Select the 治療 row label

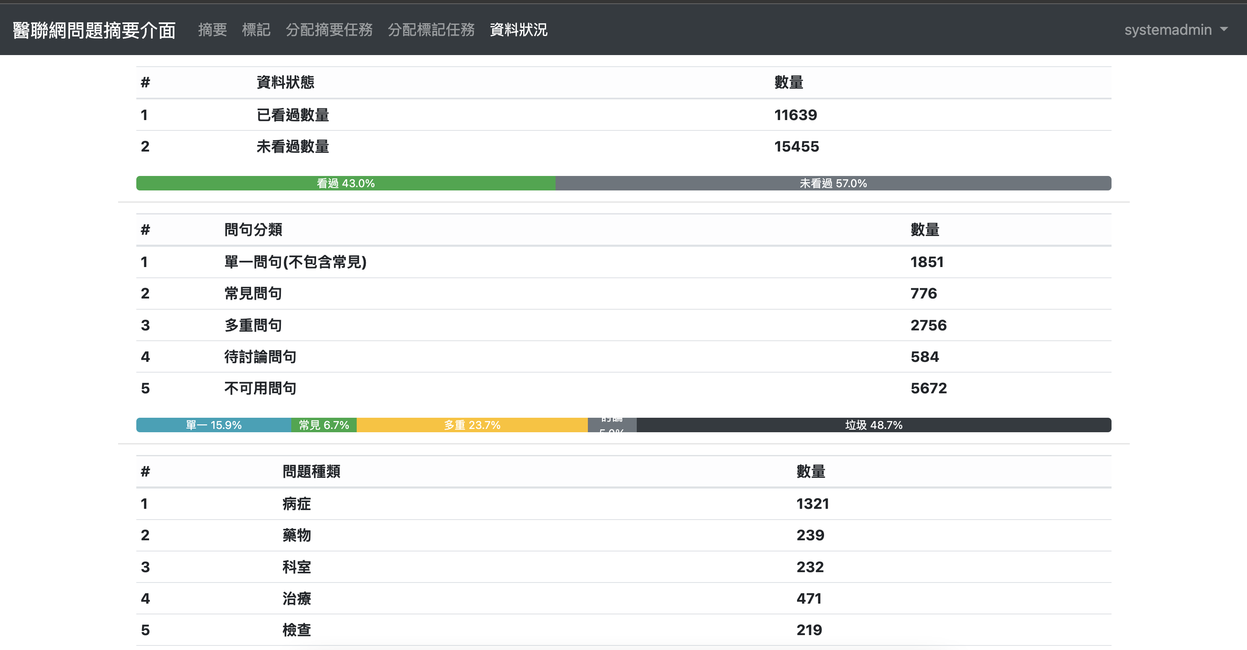click(x=297, y=599)
